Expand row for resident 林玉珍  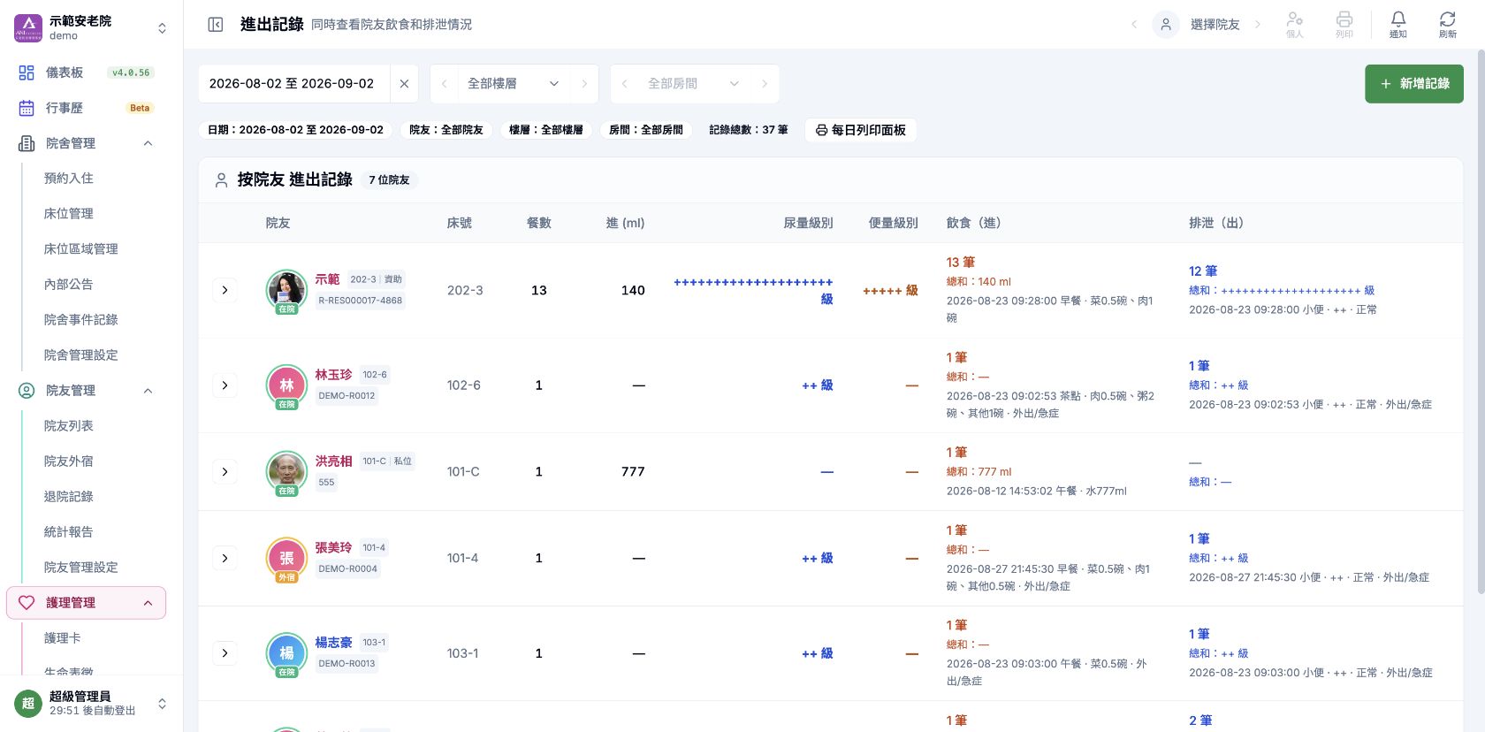coord(225,385)
